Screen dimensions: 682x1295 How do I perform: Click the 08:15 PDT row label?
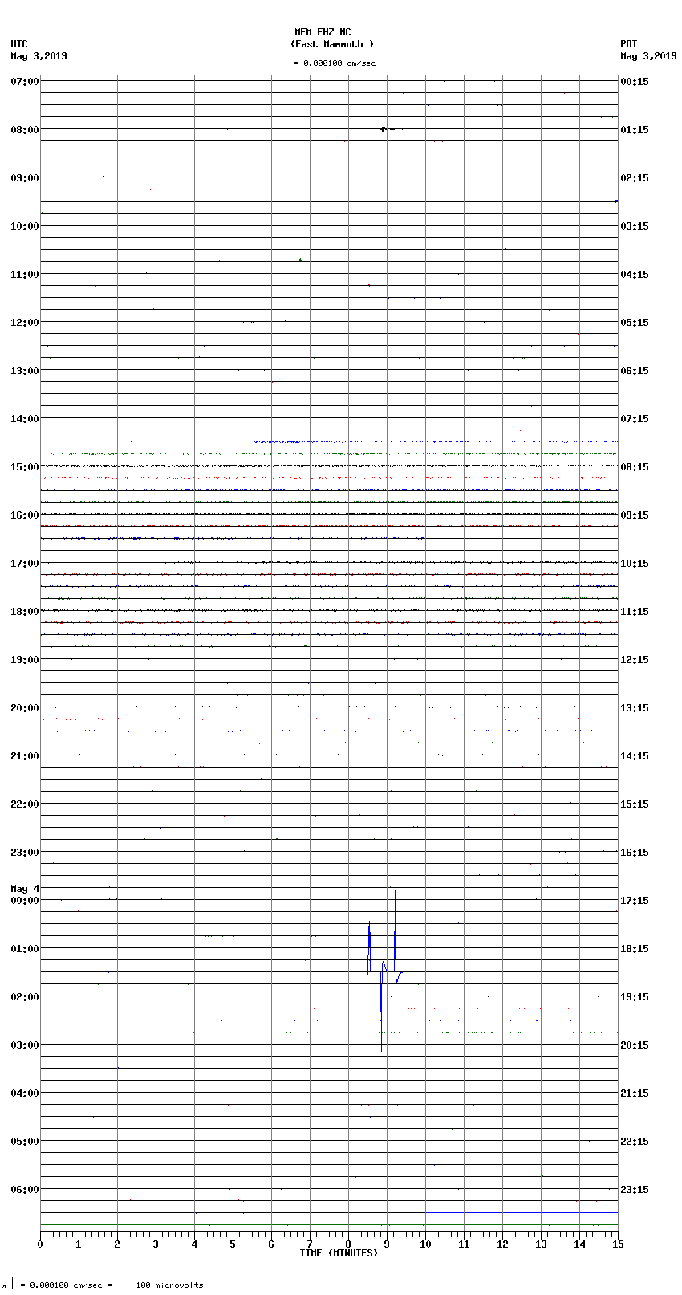(x=635, y=467)
